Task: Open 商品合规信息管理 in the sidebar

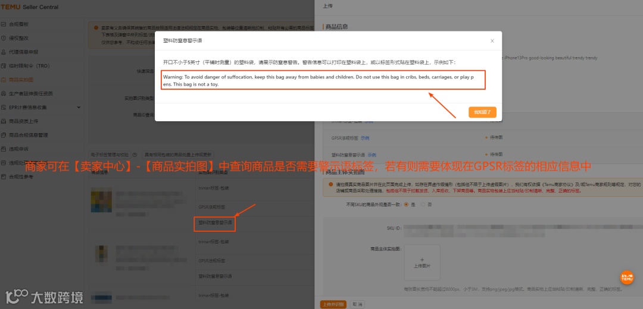Action: tap(29, 135)
